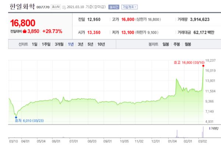Open the 주봉 candle chart

click(x=176, y=44)
